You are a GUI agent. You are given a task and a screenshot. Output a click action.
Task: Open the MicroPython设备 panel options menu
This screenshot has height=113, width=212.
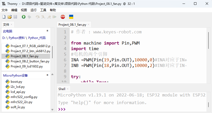pyautogui.click(x=47, y=75)
